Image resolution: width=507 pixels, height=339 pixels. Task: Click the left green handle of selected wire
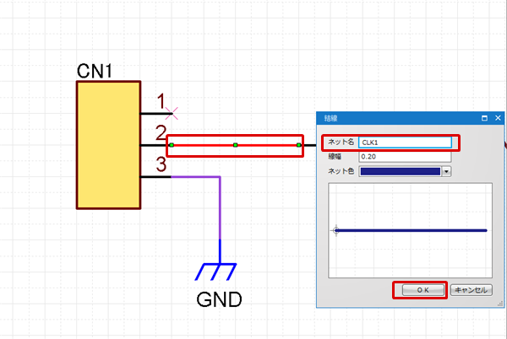pos(172,146)
